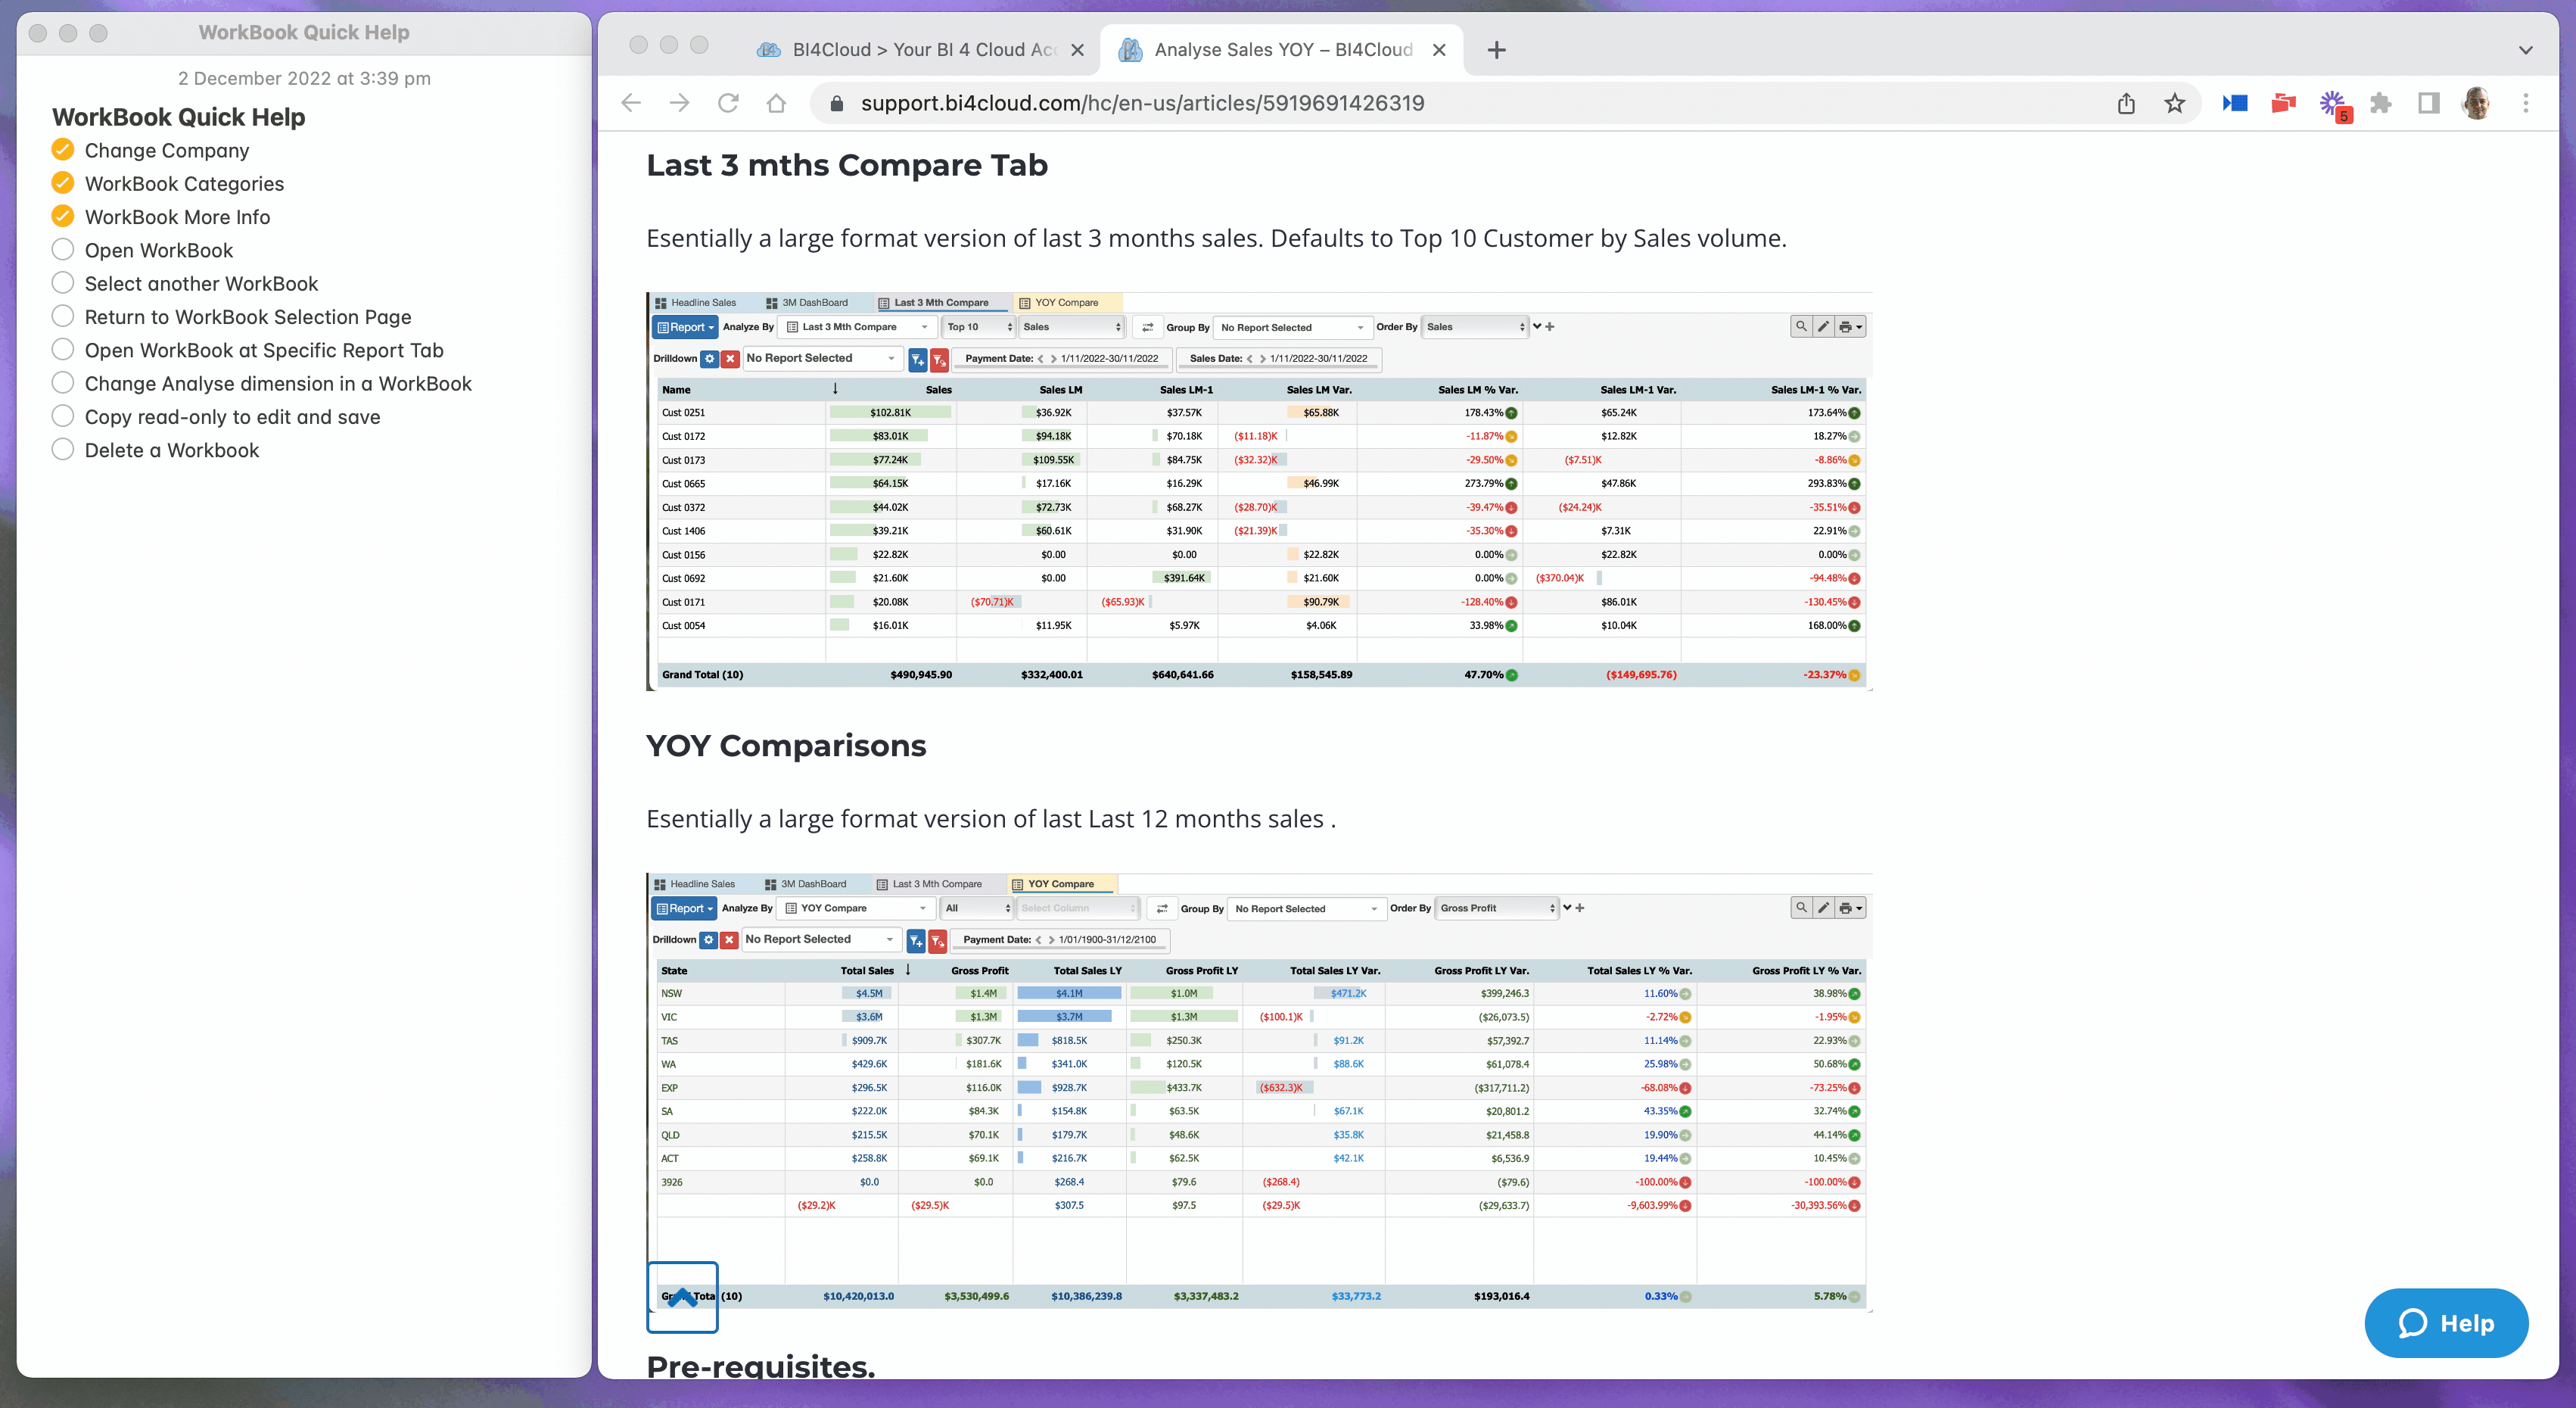Click the Last 3 mths Compare screenshot
Image resolution: width=2576 pixels, height=1408 pixels.
point(1259,490)
